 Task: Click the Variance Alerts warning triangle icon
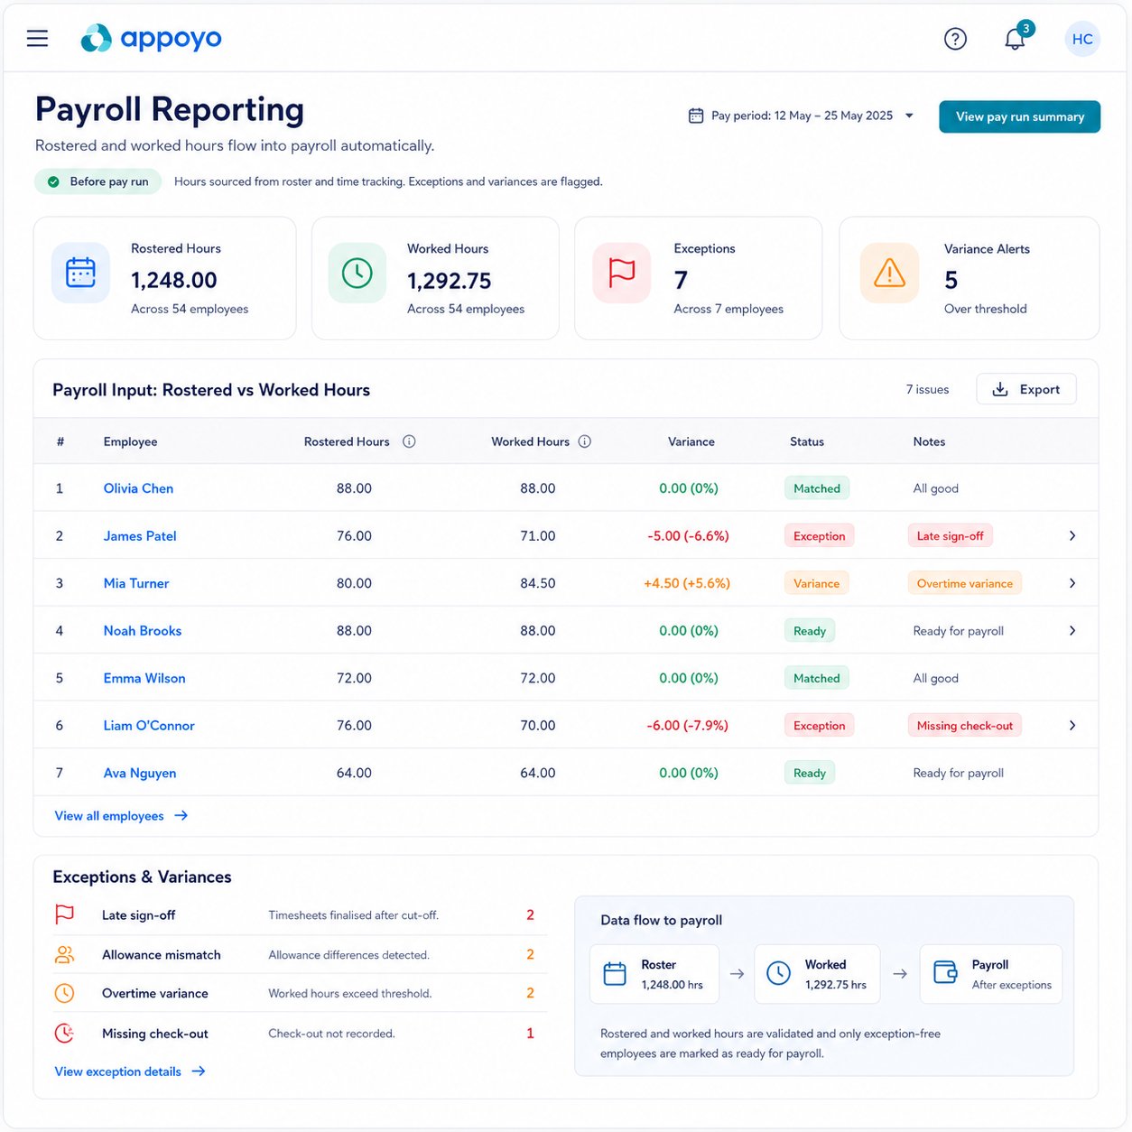[889, 273]
